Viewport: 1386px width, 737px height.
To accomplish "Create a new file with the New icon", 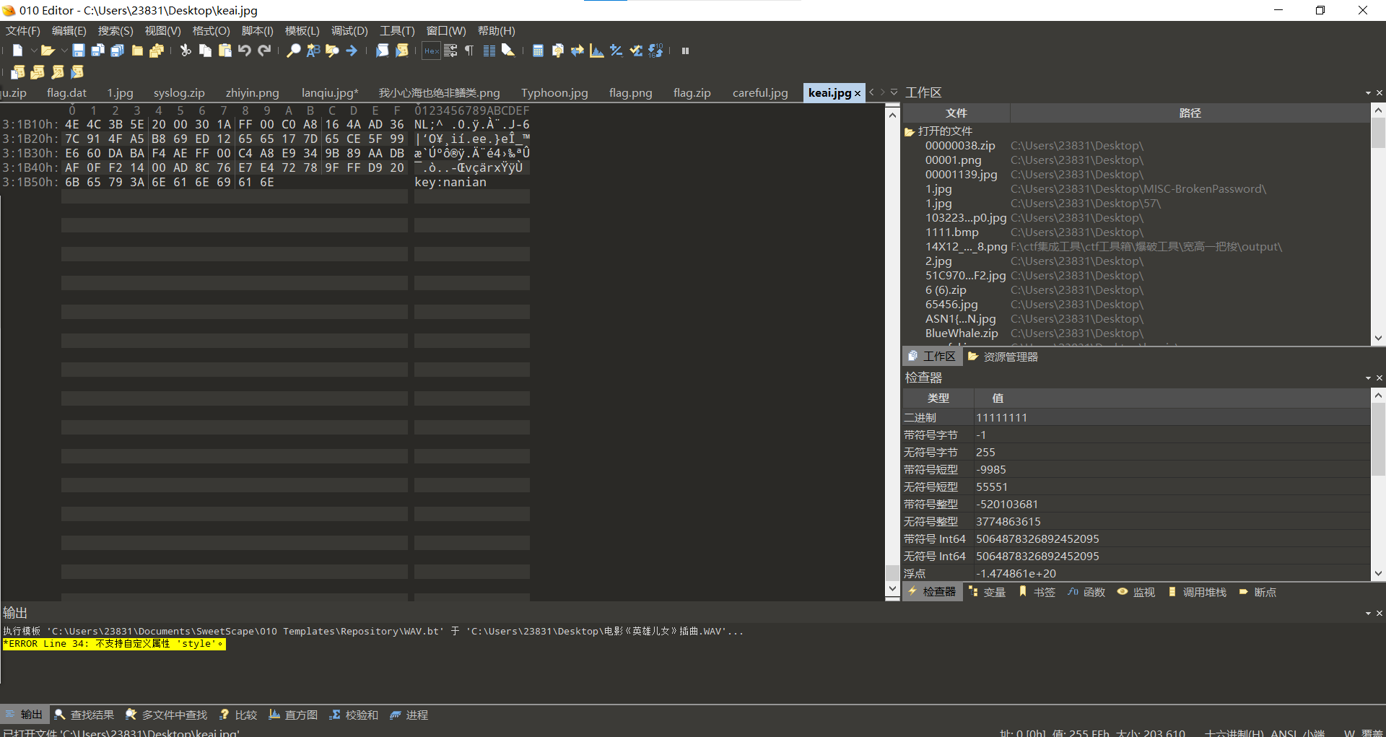I will click(x=17, y=51).
